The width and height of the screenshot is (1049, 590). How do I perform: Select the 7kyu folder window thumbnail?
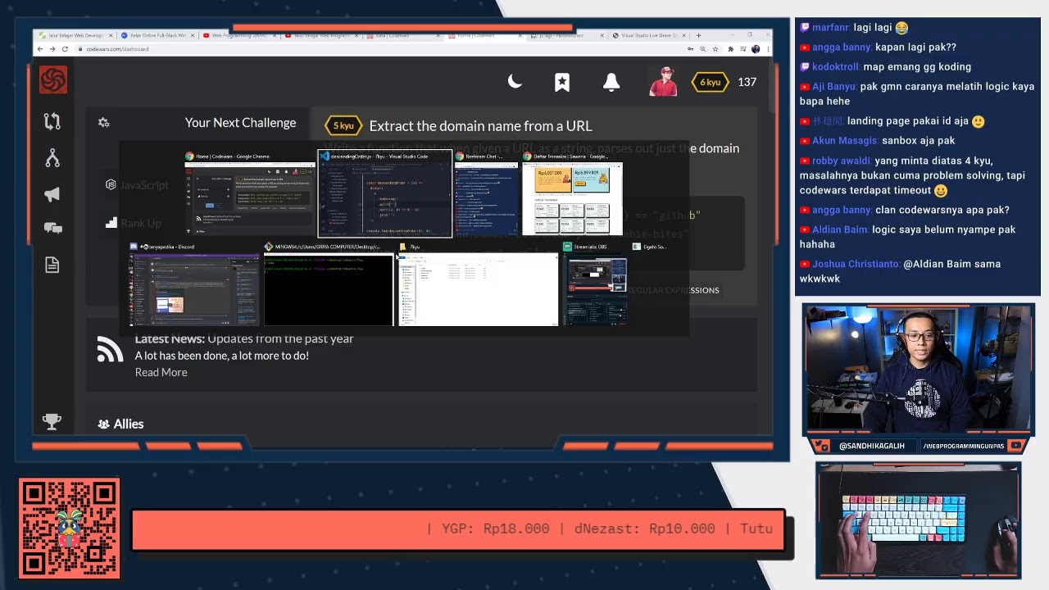tap(478, 284)
